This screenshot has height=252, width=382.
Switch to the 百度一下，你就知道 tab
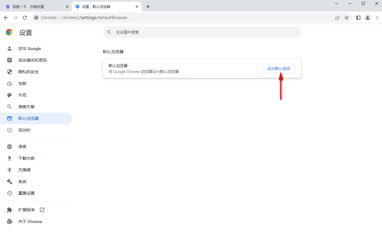point(36,7)
